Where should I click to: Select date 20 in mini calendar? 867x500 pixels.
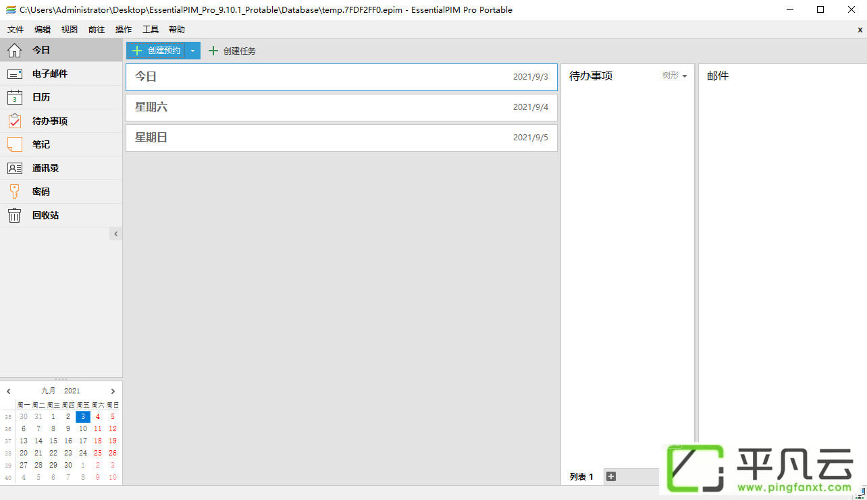point(24,453)
